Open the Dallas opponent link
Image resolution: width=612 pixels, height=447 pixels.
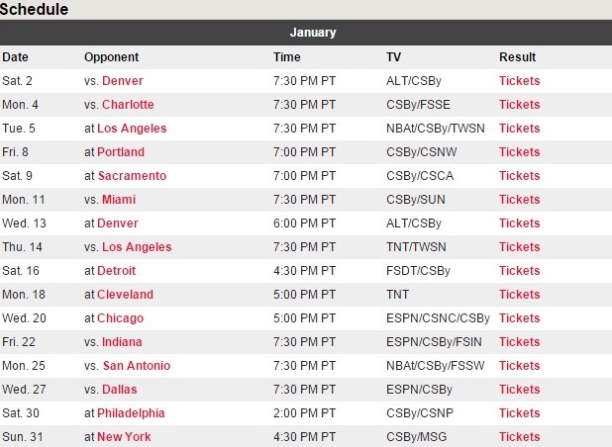120,390
